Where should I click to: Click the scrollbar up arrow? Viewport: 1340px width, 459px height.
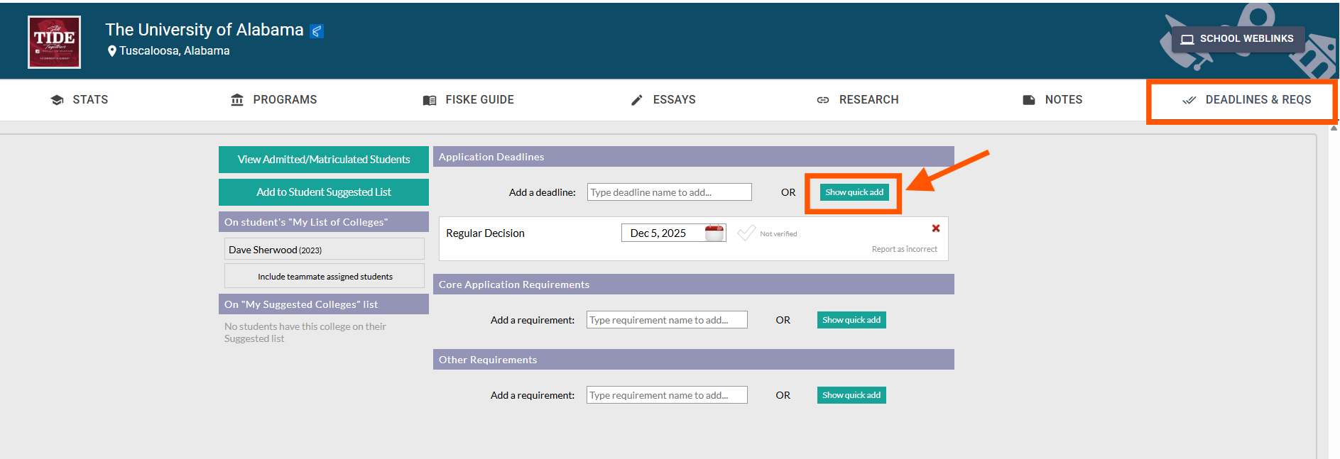coord(1334,128)
